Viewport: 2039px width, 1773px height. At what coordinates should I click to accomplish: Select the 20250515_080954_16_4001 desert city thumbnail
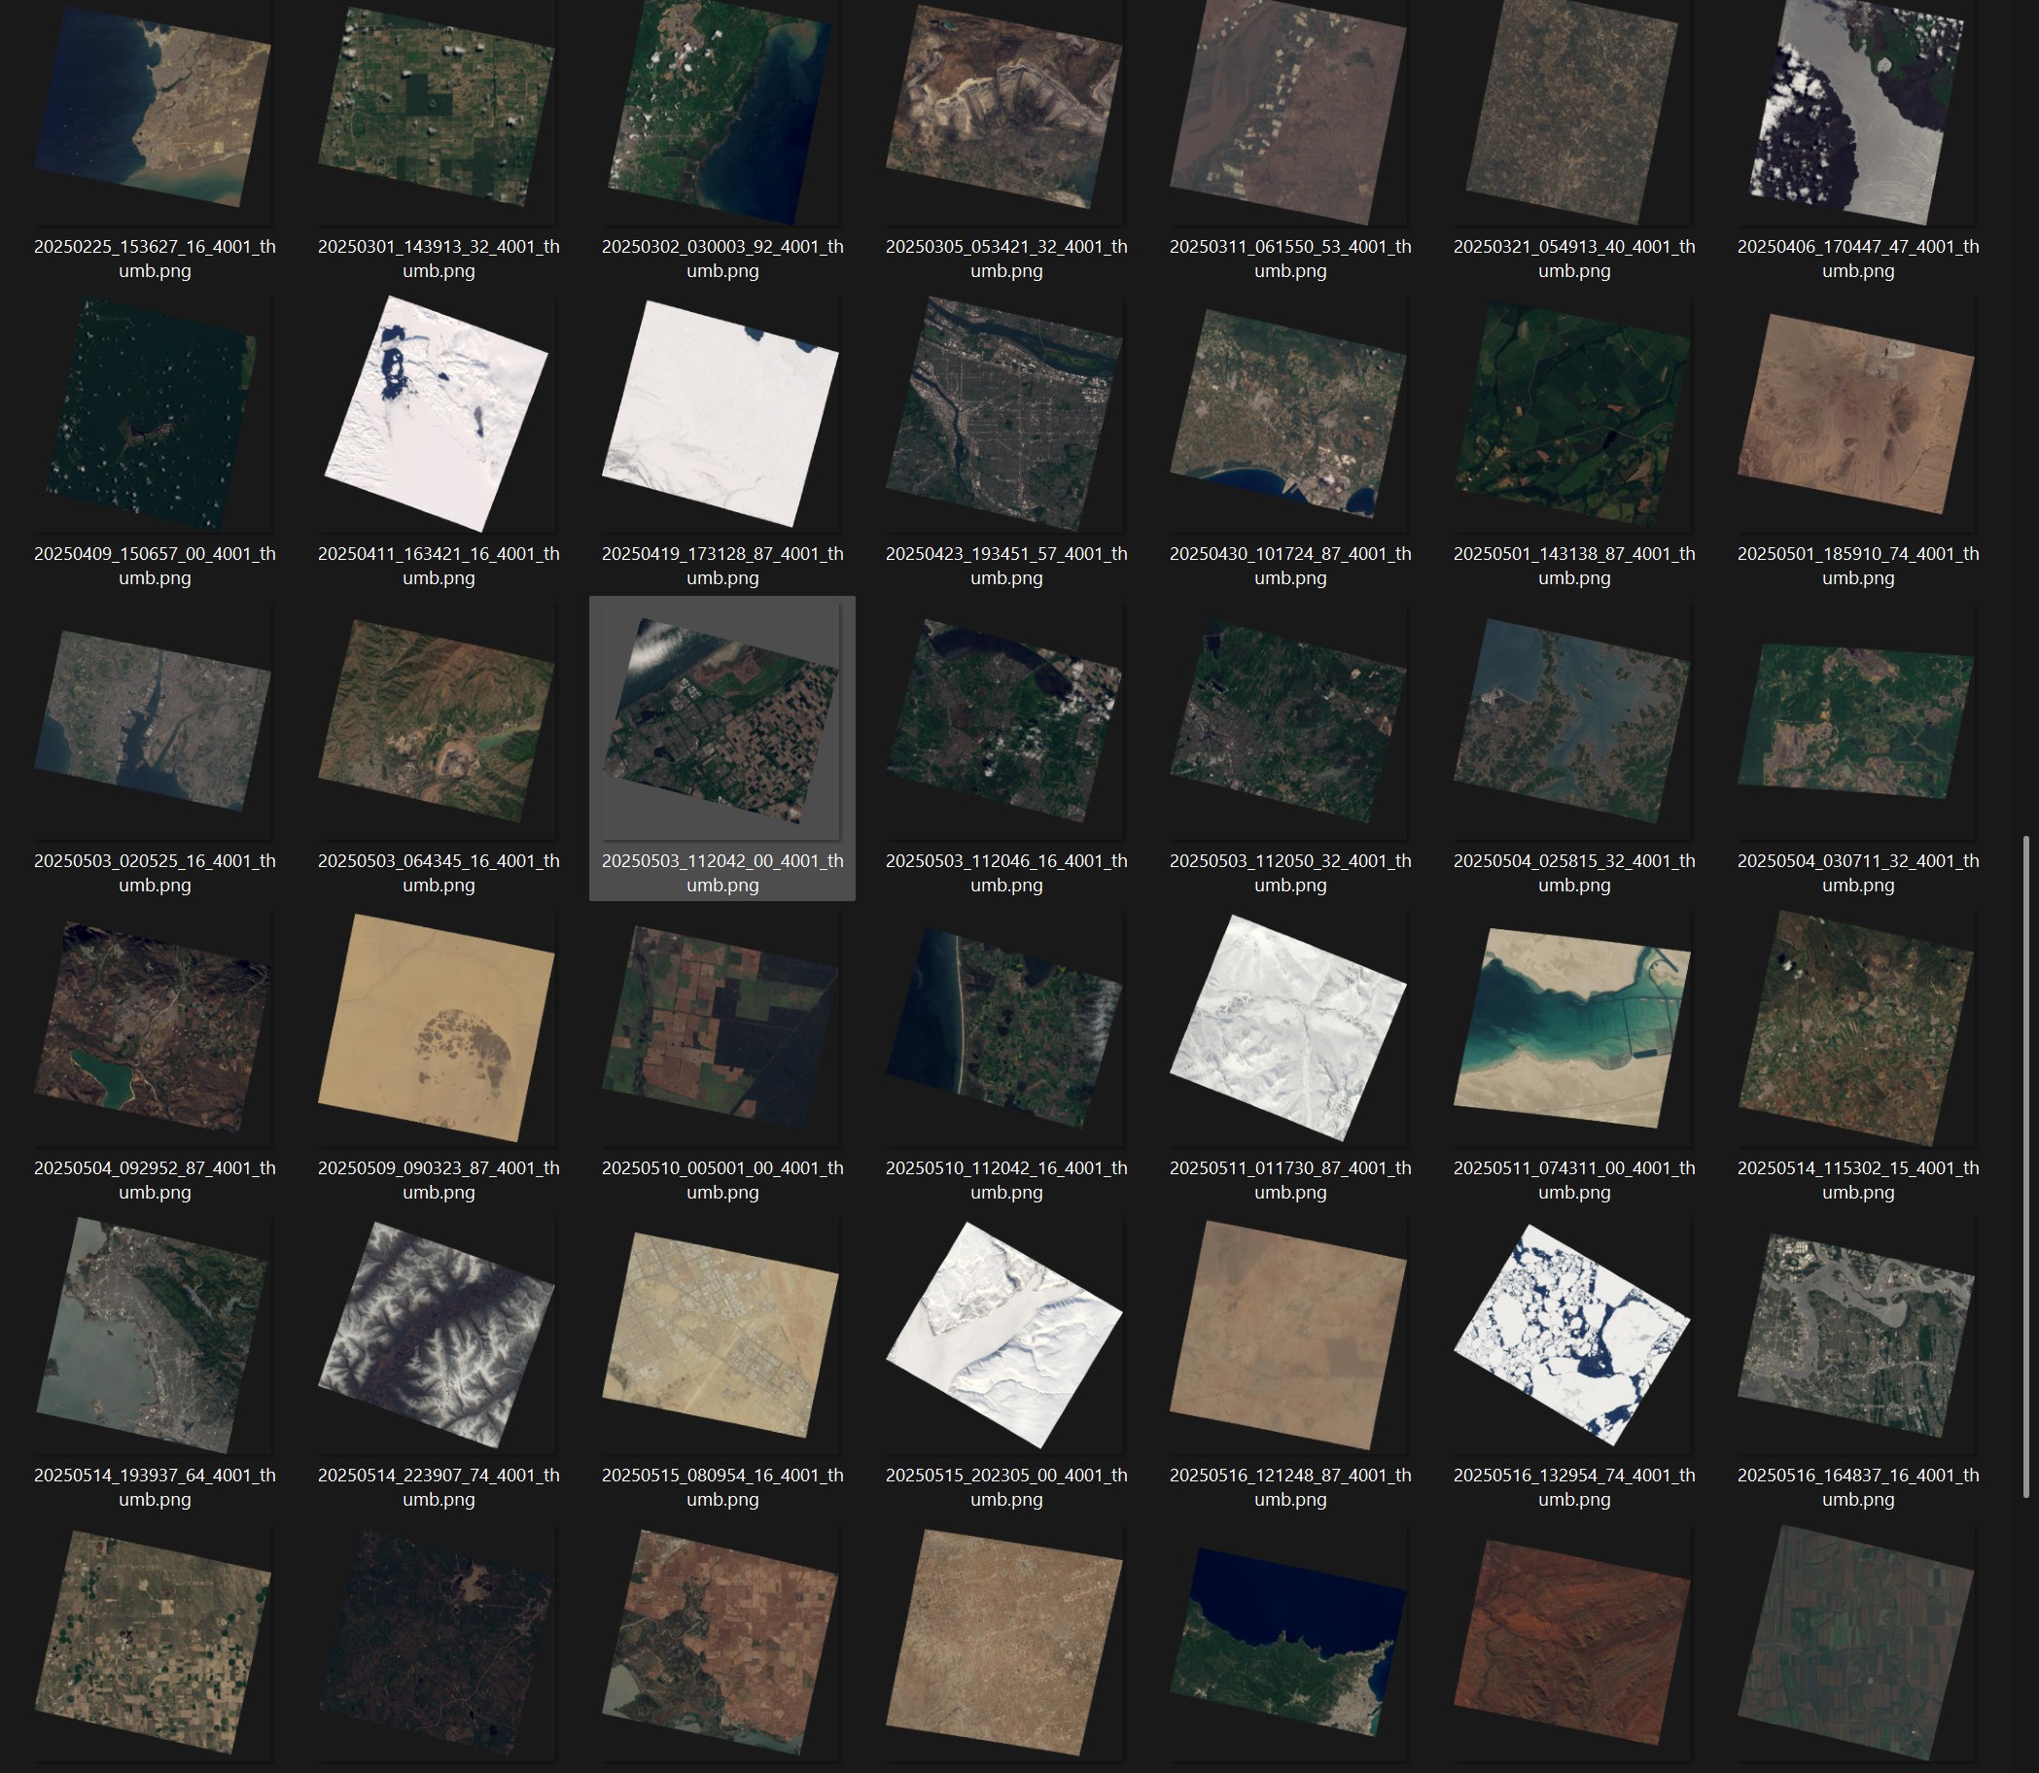pyautogui.click(x=721, y=1336)
